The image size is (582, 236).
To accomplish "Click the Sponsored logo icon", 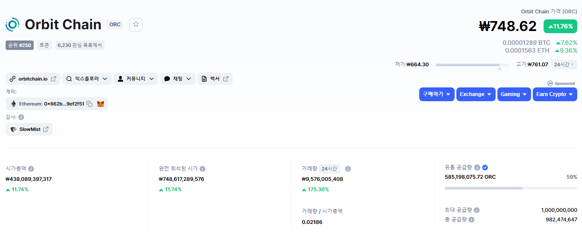I will (x=550, y=84).
